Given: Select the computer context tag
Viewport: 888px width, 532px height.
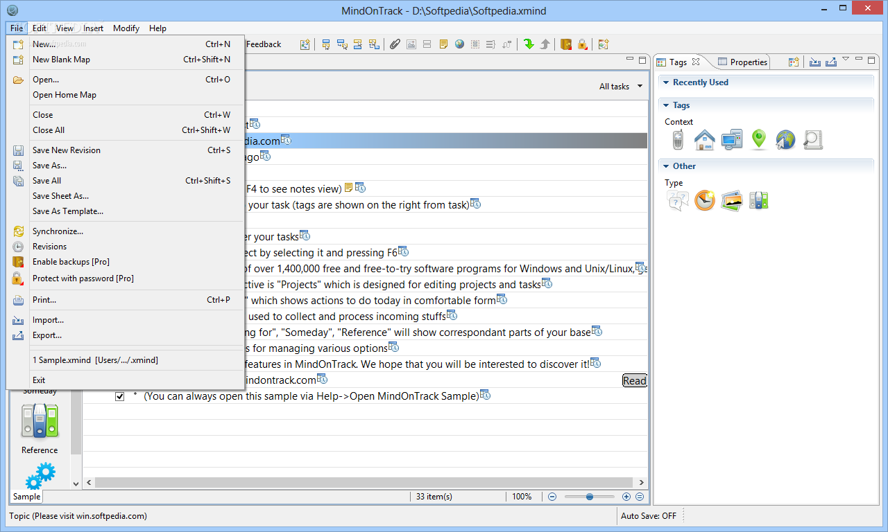Looking at the screenshot, I should pyautogui.click(x=732, y=140).
